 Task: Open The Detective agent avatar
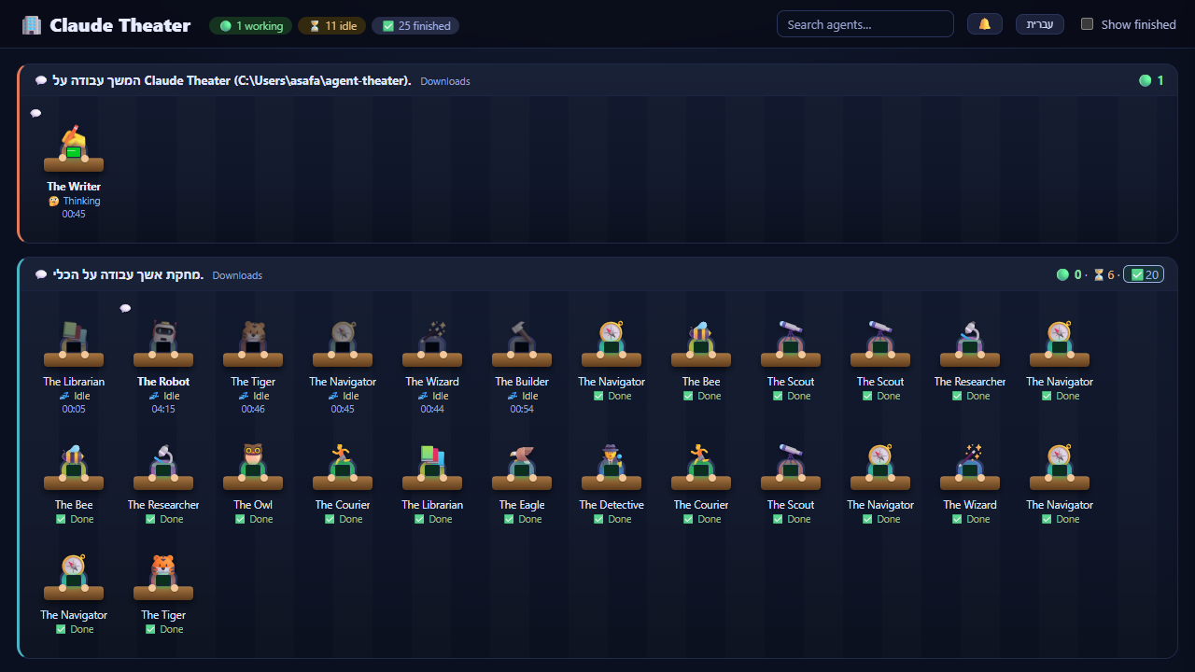point(612,468)
